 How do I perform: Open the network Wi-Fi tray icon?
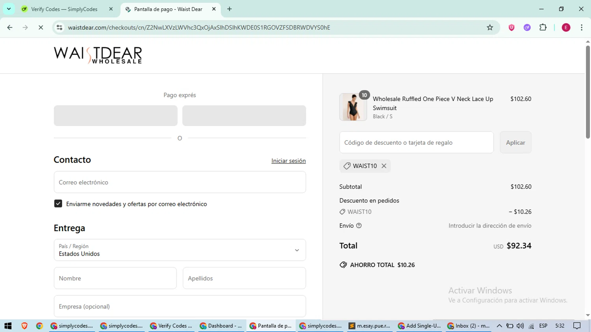531,326
